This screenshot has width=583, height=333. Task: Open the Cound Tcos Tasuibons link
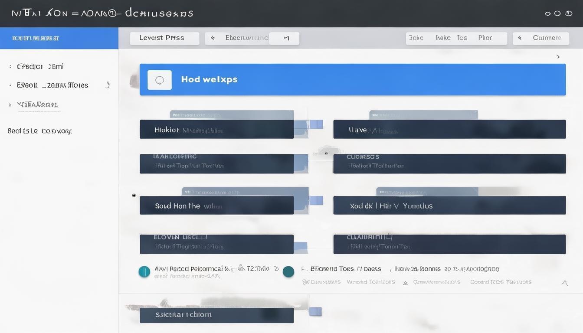[501, 282]
